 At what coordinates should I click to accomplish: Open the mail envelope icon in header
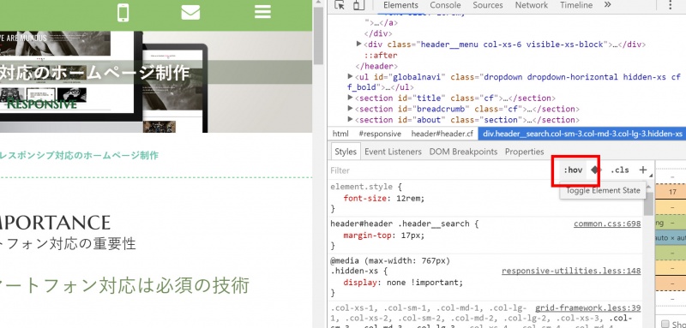(x=190, y=12)
